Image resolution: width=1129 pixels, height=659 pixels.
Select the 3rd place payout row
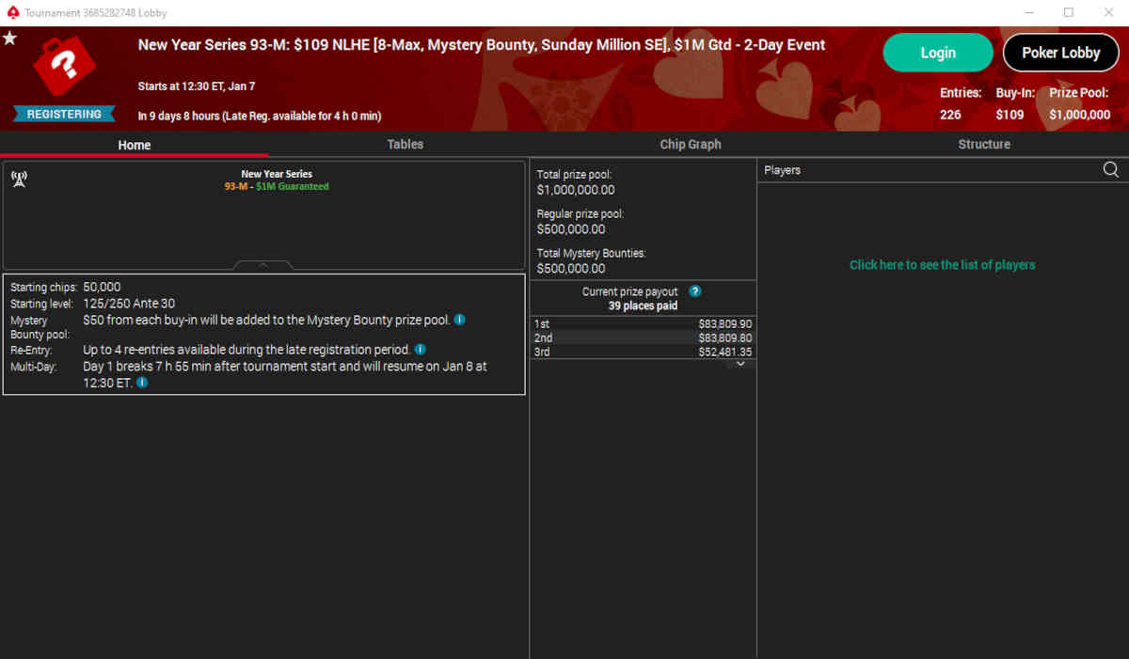[x=643, y=352]
